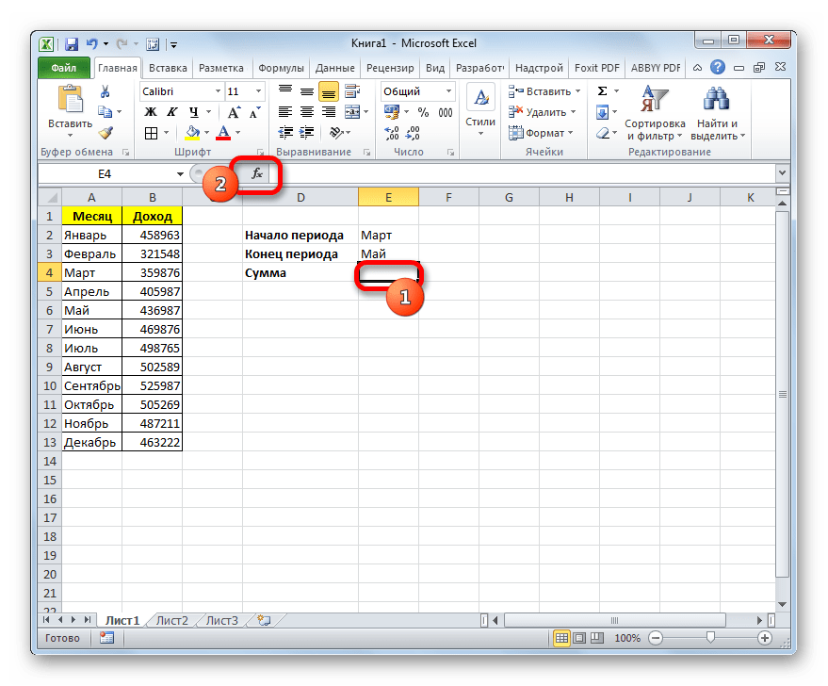828x686 pixels.
Task: Click the AutoSum sigma icon
Action: click(x=602, y=91)
